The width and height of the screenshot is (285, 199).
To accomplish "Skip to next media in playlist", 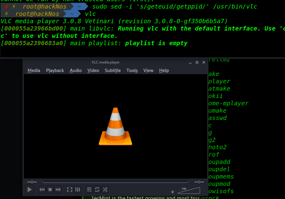I will click(x=58, y=190).
